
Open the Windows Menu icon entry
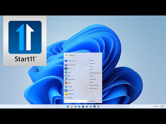pos(66,61)
